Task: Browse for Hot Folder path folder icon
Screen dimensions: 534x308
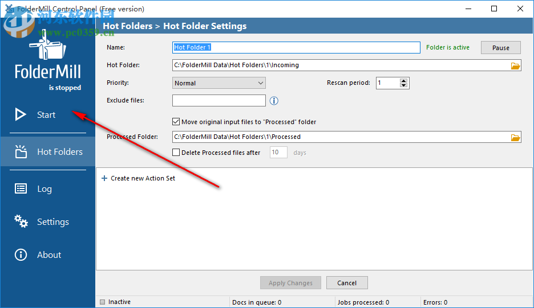Action: pyautogui.click(x=515, y=65)
